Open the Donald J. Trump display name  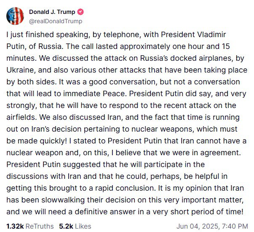coord(52,12)
